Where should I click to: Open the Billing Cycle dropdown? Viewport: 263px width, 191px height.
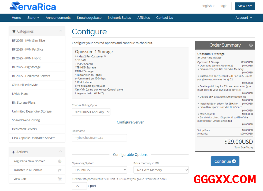coord(91,112)
